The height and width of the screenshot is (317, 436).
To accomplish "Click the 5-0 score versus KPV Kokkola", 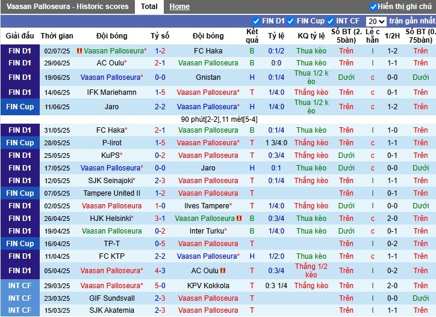I will pyautogui.click(x=160, y=286).
